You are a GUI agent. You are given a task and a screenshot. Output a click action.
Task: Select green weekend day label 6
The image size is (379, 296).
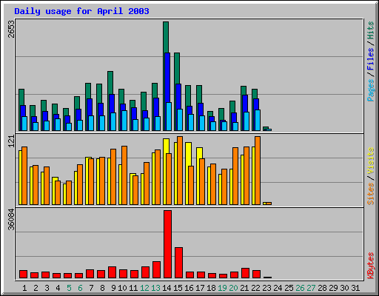80,288
